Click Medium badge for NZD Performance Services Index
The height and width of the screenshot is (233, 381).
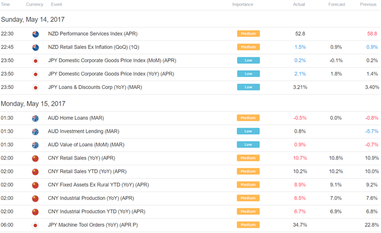[x=248, y=34]
